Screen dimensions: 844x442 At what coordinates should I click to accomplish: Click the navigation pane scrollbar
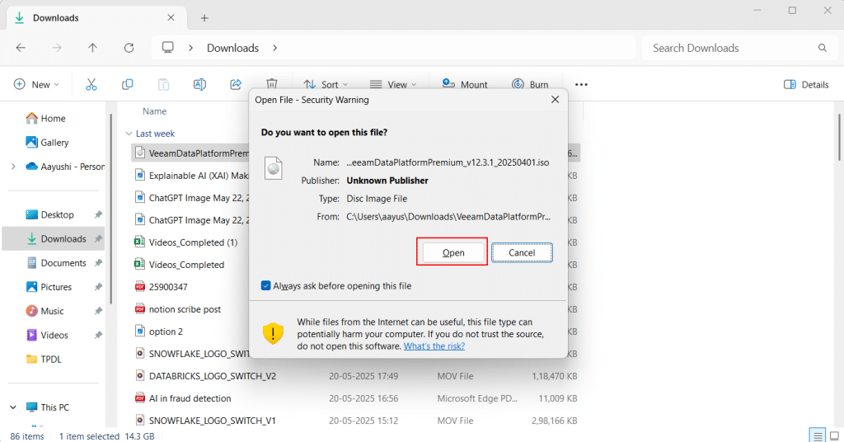pos(111,209)
